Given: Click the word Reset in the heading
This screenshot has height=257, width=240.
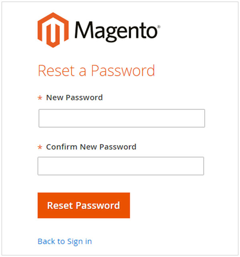Looking at the screenshot, I should click(x=56, y=71).
